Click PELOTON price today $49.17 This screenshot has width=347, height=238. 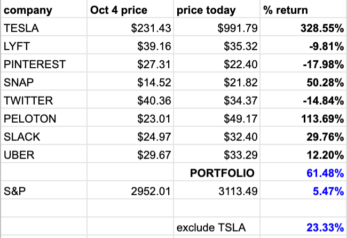pyautogui.click(x=217, y=118)
